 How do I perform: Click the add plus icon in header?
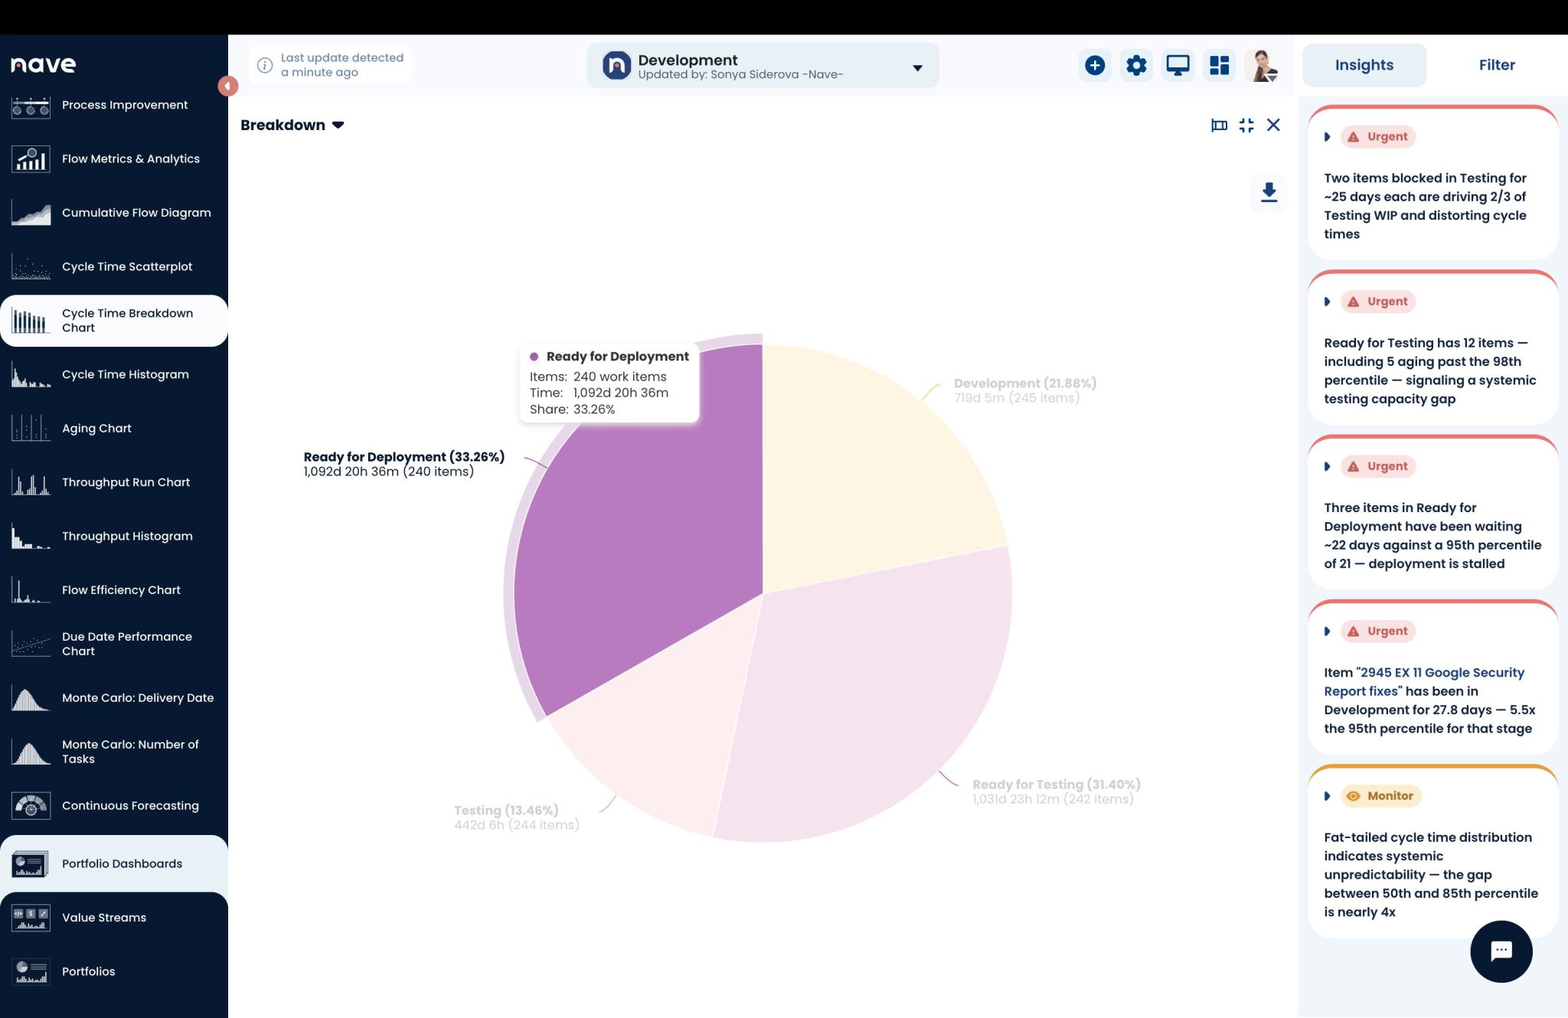pos(1095,65)
